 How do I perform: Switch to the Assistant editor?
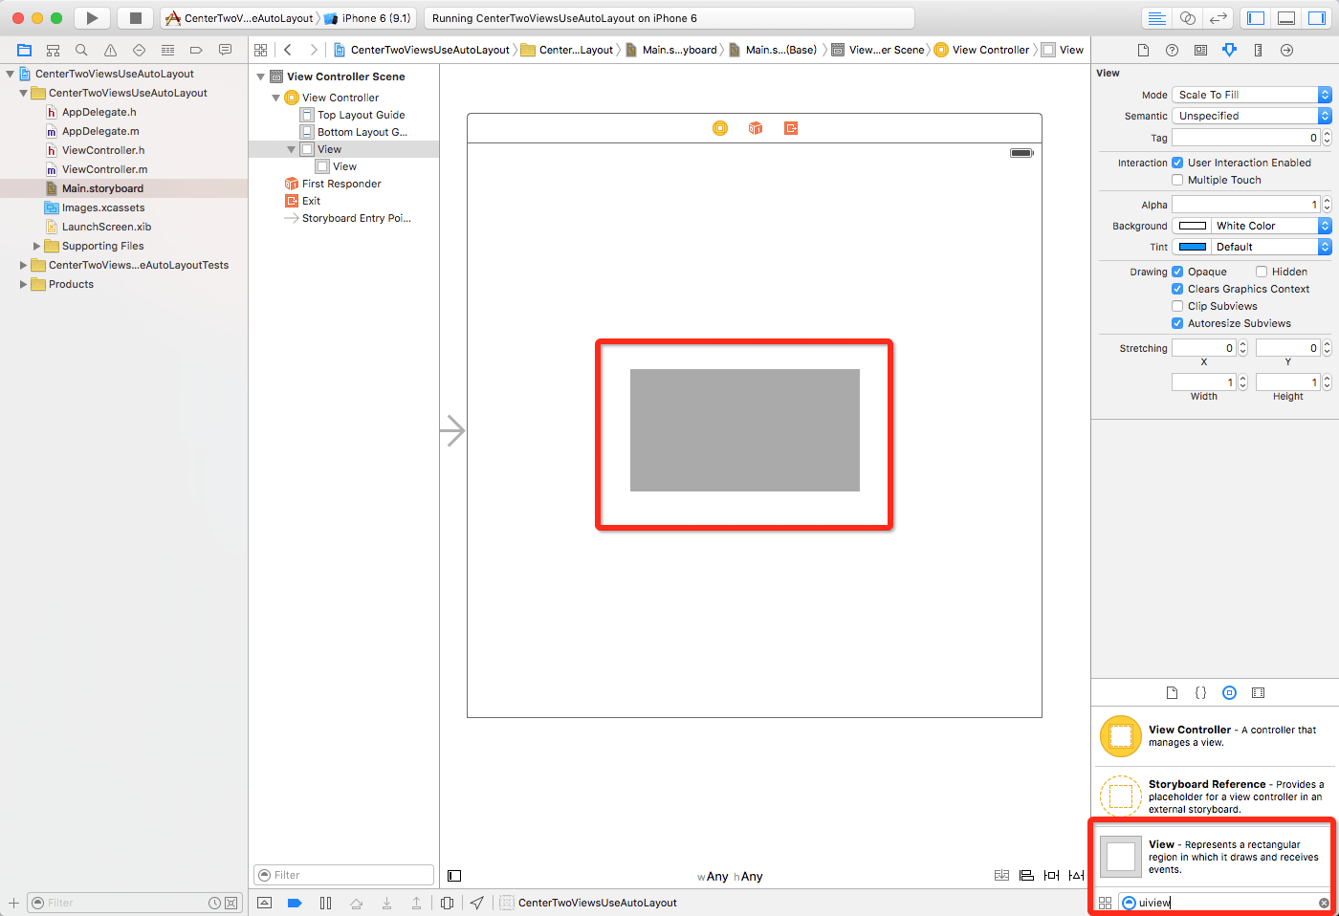[x=1188, y=18]
